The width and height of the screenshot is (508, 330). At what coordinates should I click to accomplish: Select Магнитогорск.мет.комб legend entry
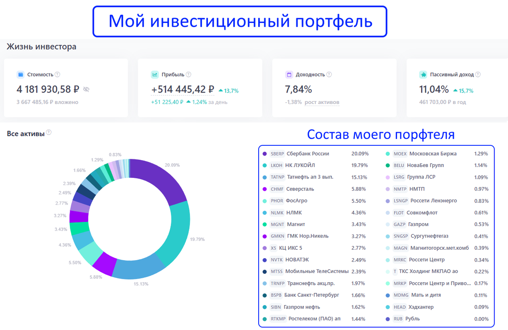point(438,248)
